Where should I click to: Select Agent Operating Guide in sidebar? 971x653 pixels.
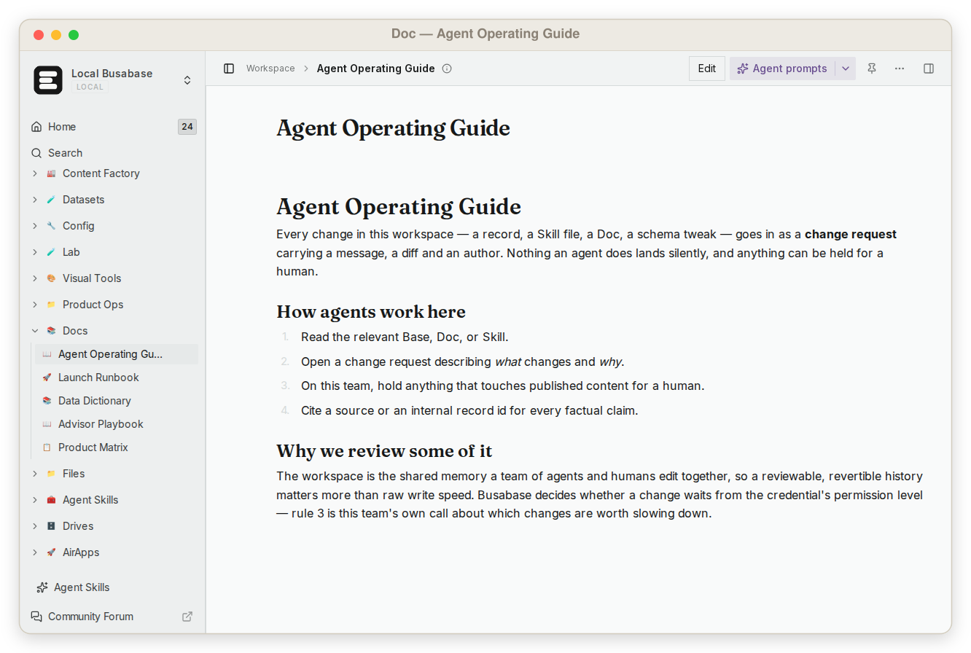click(x=117, y=354)
